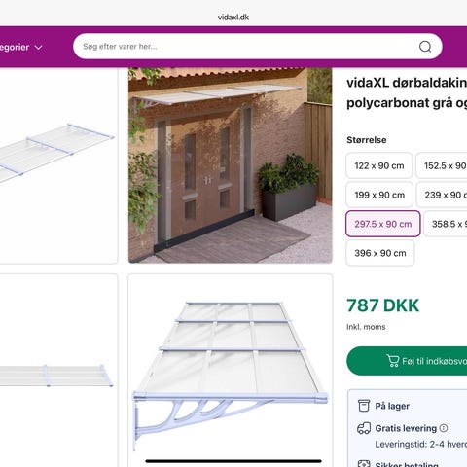Click the På lager box icon
This screenshot has width=467, height=467.
(x=364, y=406)
